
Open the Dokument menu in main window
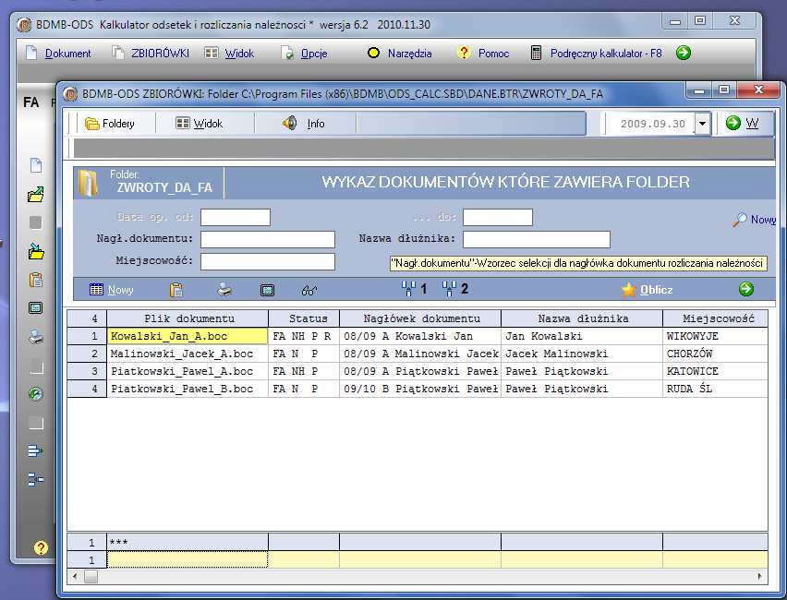coord(59,54)
